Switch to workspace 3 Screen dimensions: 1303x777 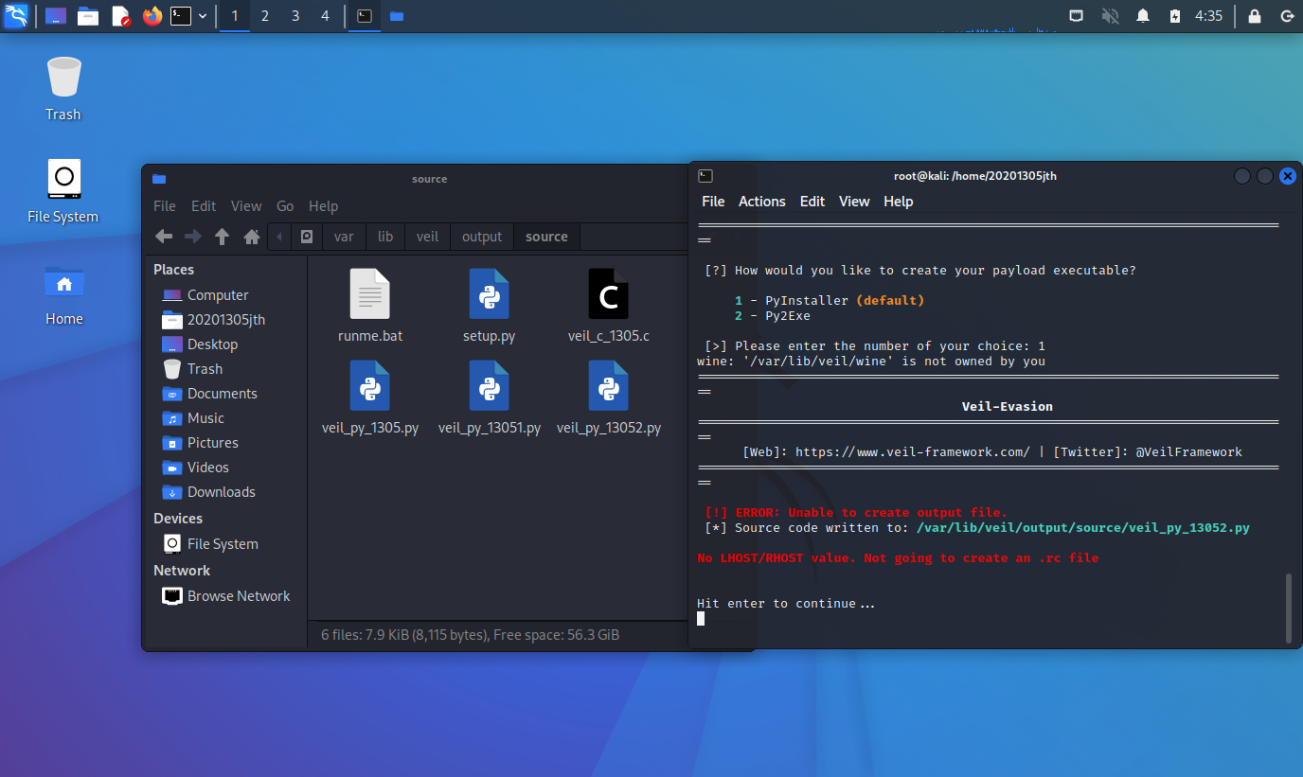(295, 16)
